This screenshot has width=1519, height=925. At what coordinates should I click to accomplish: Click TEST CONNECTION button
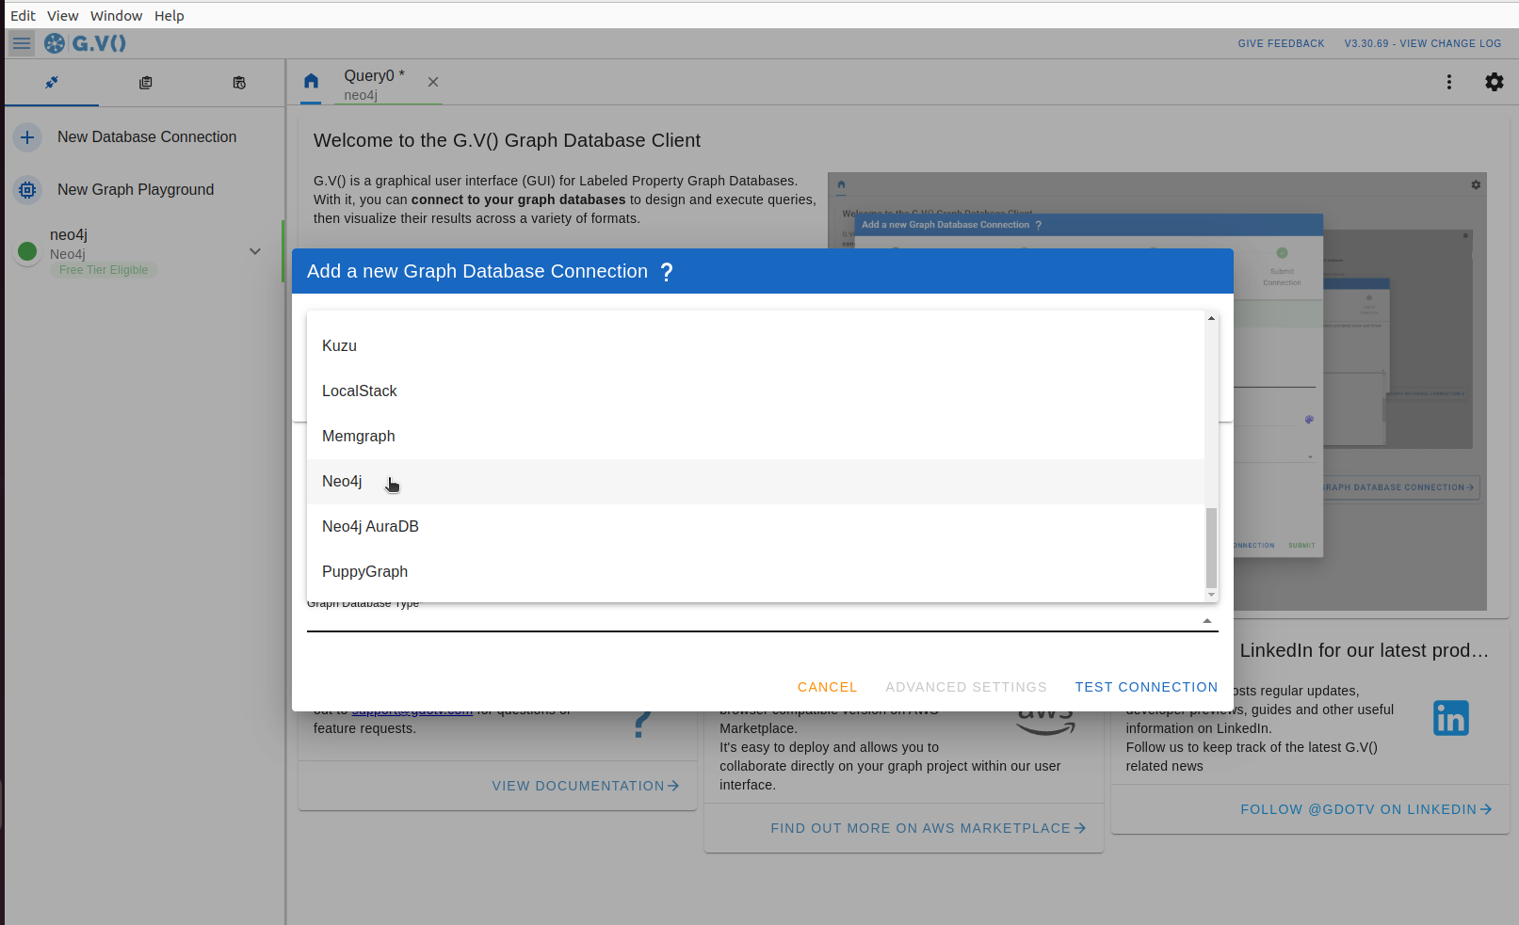click(x=1146, y=687)
